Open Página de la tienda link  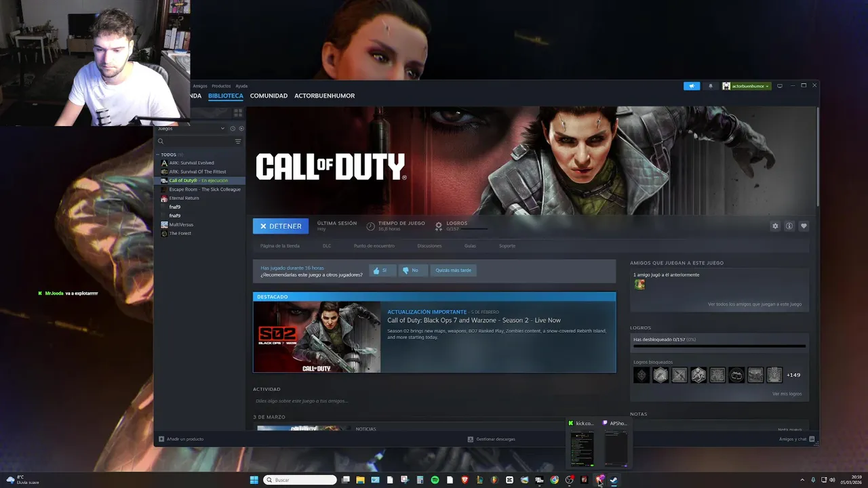[280, 246]
